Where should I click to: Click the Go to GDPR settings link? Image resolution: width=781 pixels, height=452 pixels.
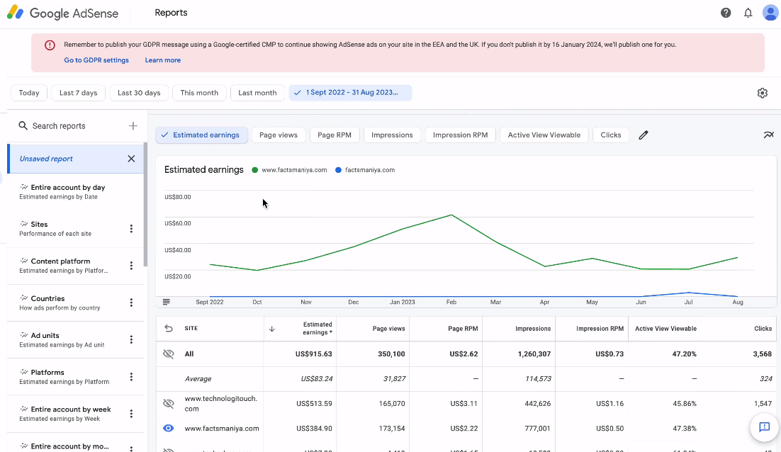pyautogui.click(x=96, y=60)
